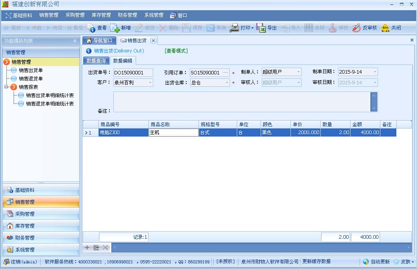Expand the 出货仓库 dropdown
The width and height of the screenshot is (417, 269).
click(227, 83)
